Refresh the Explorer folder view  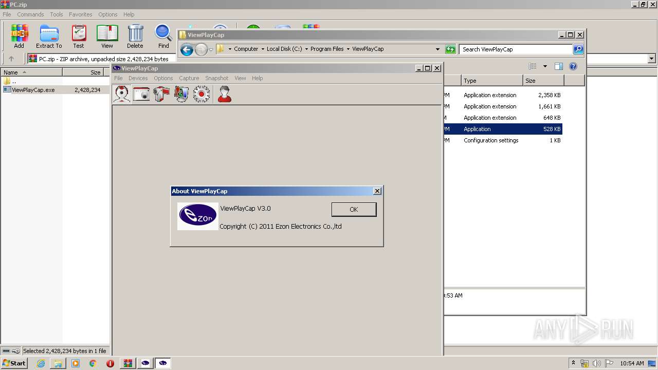pos(450,49)
